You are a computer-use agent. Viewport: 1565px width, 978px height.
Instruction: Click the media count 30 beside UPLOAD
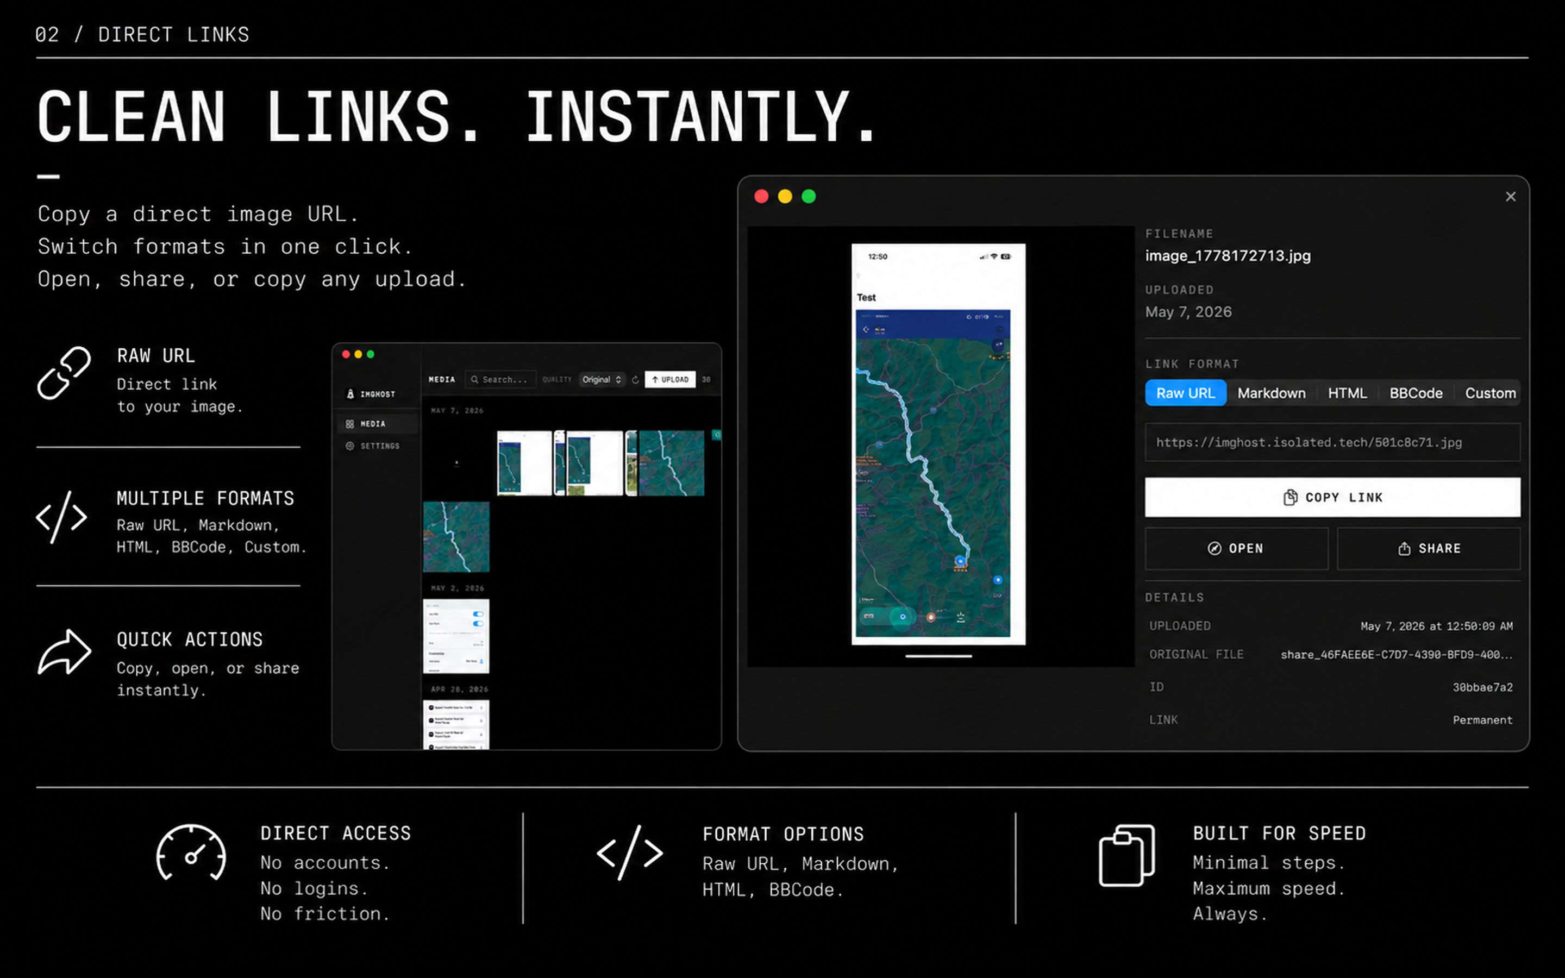tap(706, 380)
